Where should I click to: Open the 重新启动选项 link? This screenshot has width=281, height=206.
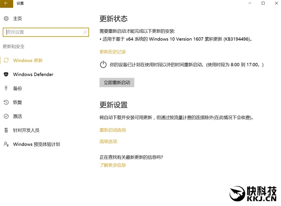point(113,130)
